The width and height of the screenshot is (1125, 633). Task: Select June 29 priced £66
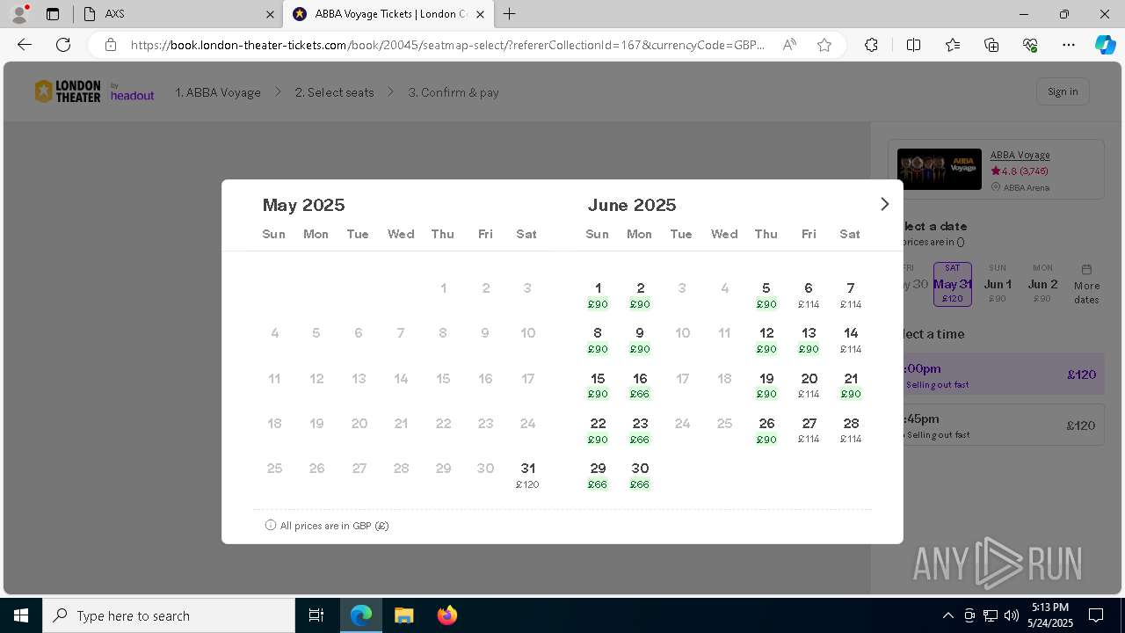(598, 475)
